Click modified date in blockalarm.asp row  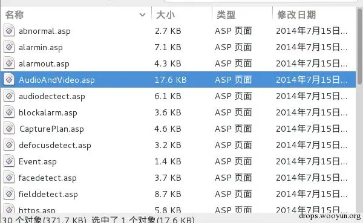tap(312, 112)
